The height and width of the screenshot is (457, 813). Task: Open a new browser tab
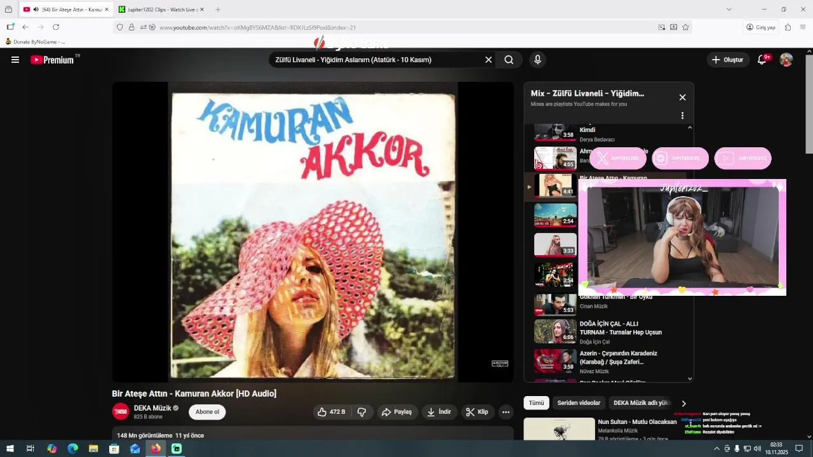click(218, 10)
